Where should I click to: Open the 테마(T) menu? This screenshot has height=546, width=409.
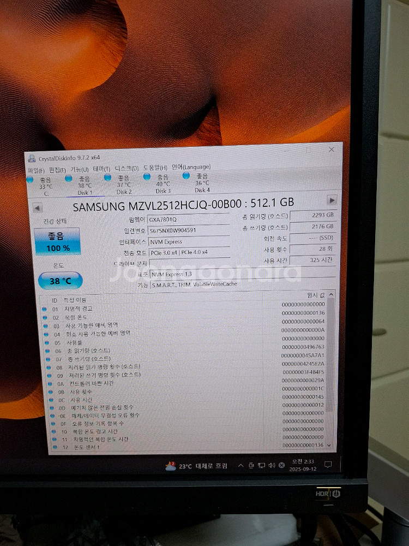tap(101, 169)
